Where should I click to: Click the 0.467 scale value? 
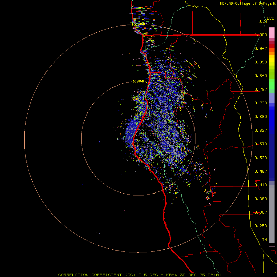tap(261, 171)
